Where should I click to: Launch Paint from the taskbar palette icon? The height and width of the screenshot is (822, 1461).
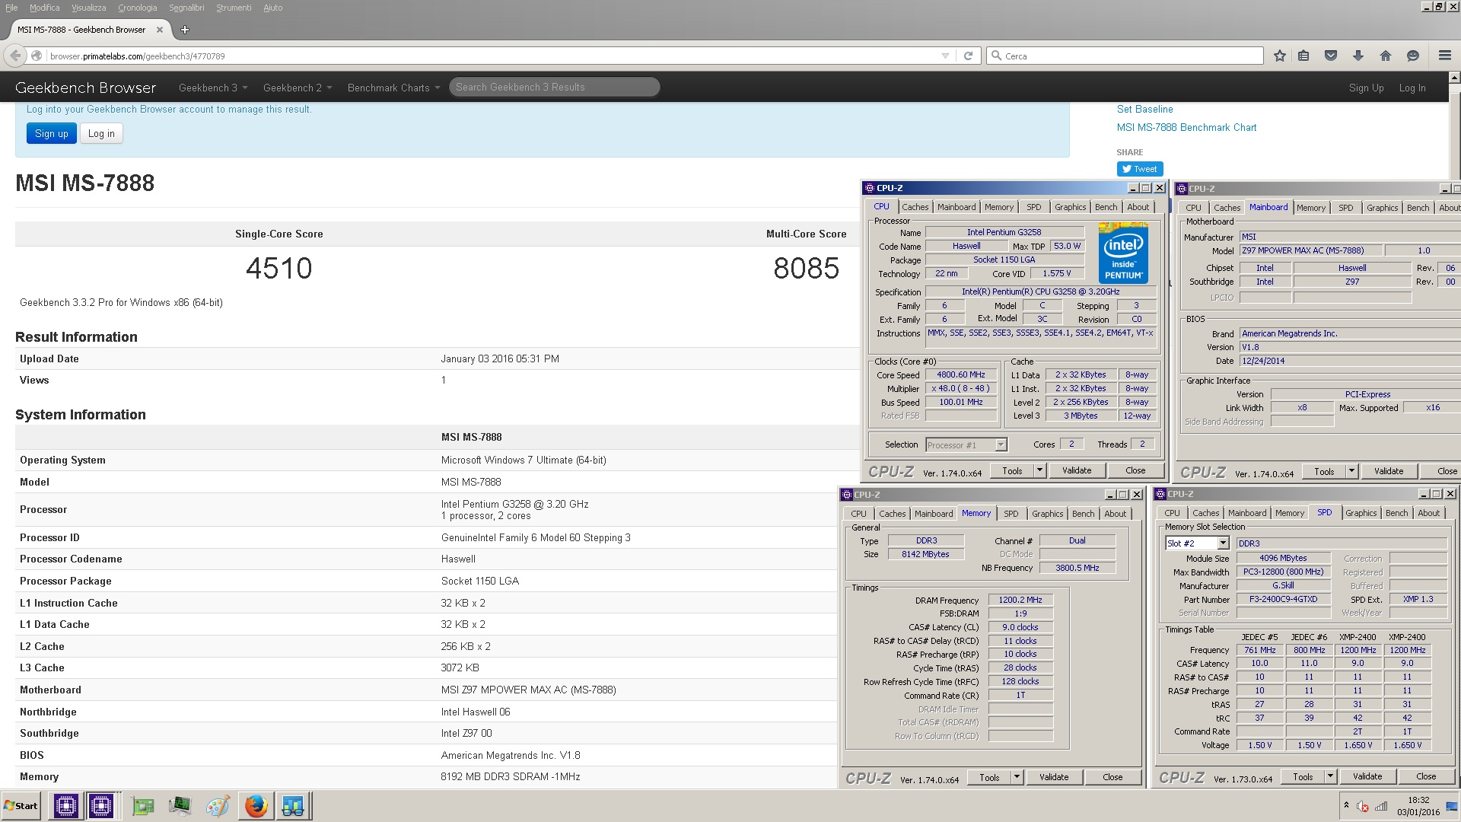pos(218,805)
